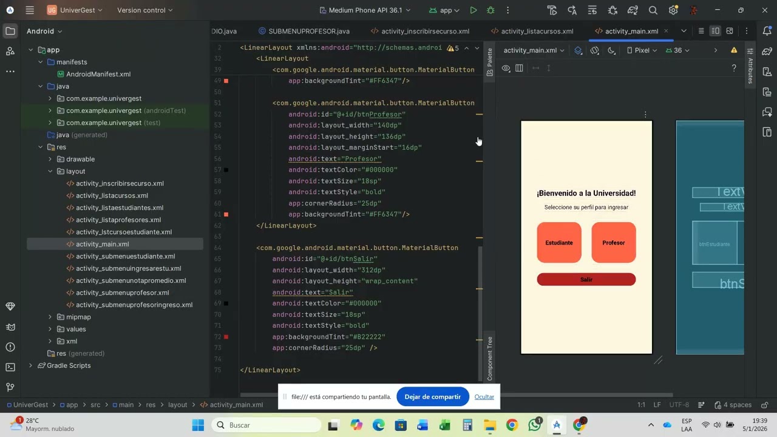Open Search Everywhere magnifier
Image resolution: width=777 pixels, height=437 pixels.
[x=653, y=10]
